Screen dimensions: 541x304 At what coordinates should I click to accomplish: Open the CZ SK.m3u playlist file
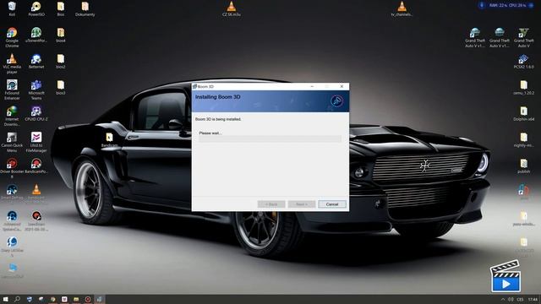(x=232, y=9)
